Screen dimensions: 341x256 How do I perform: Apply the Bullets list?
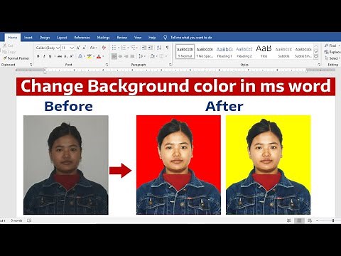point(114,48)
